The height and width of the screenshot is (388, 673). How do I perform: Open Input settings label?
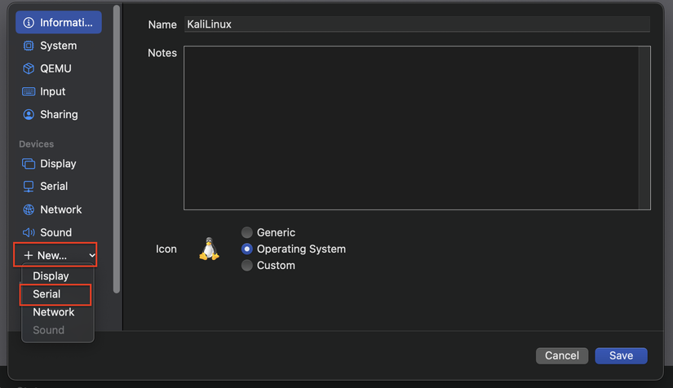coord(53,92)
